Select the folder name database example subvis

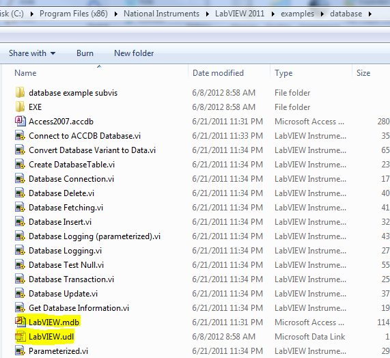click(73, 93)
